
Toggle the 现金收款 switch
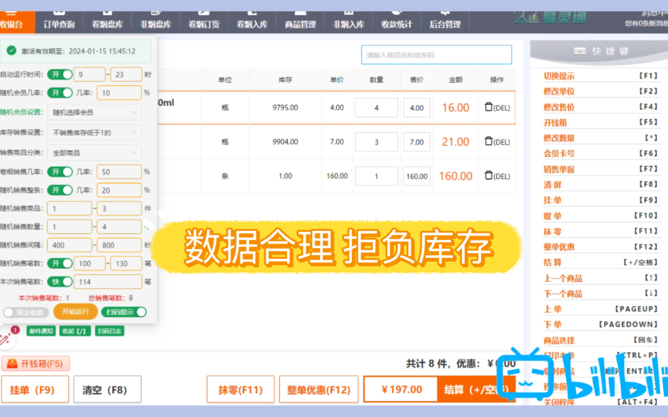[x=26, y=312]
